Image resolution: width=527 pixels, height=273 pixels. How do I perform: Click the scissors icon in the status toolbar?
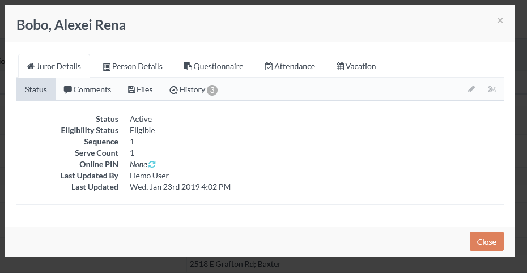(x=492, y=89)
